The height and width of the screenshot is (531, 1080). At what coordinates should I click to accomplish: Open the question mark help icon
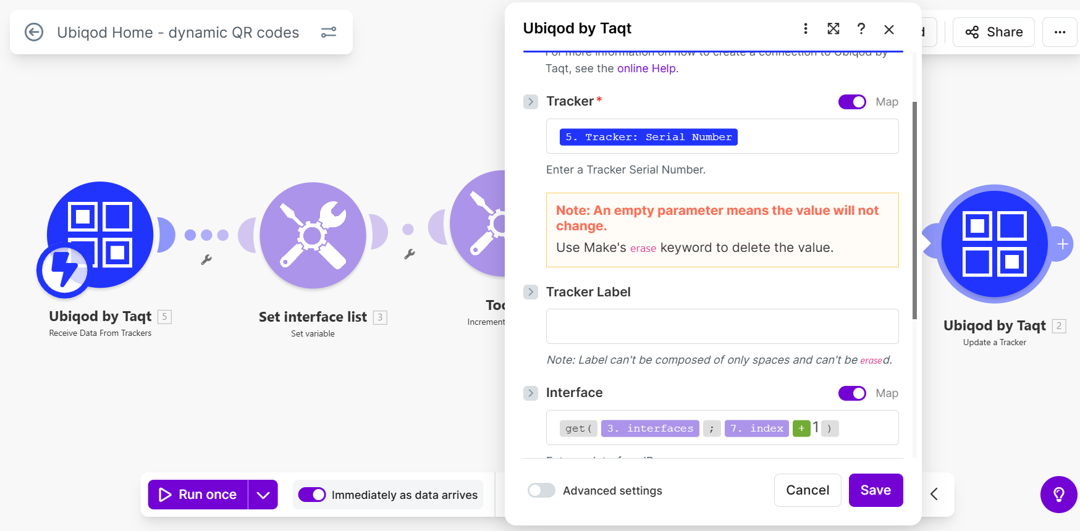point(861,29)
